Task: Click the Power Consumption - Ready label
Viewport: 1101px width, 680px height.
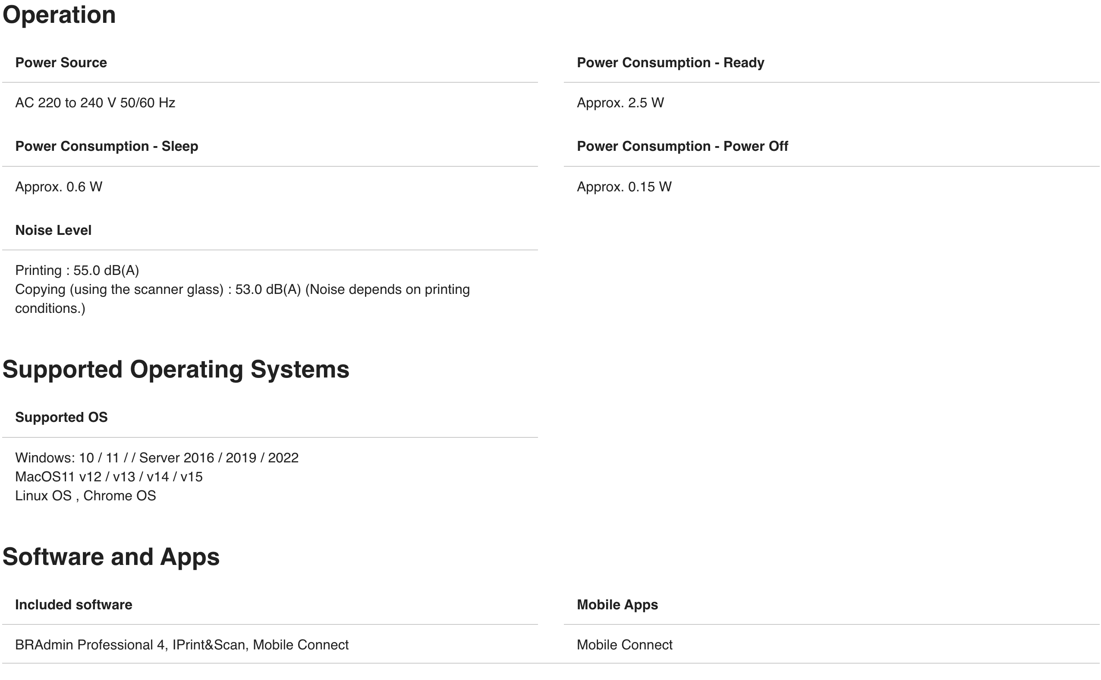Action: click(670, 62)
